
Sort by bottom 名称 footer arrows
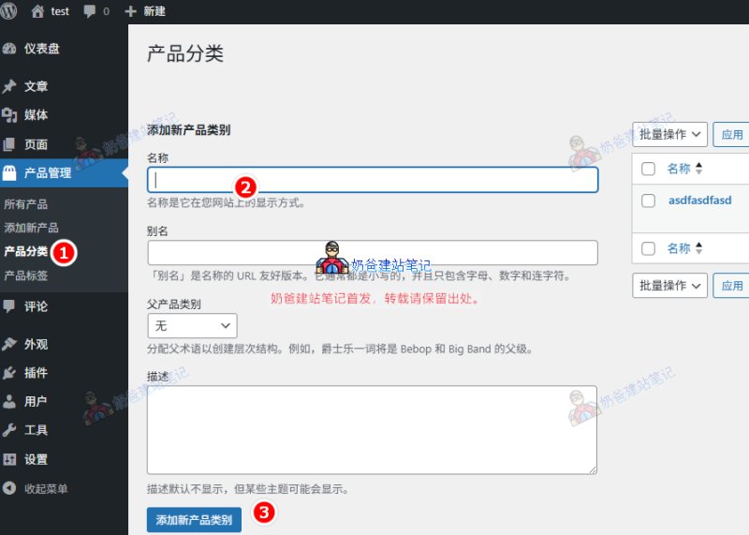[x=698, y=248]
